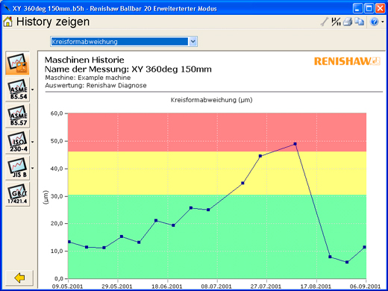This screenshot has height=291, width=388.
Task: Expand the arrow next to ASME B5.54
Action: [x=33, y=90]
